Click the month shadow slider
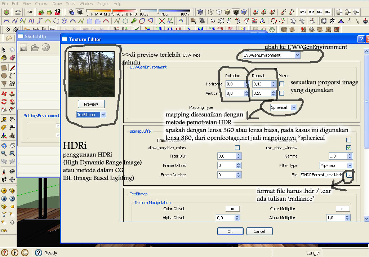This screenshot has width=369, height=257. (x=112, y=10)
